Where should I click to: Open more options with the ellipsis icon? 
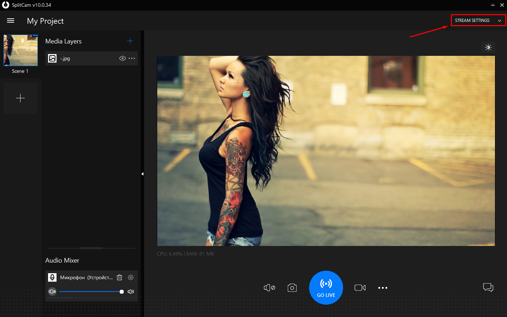point(383,288)
